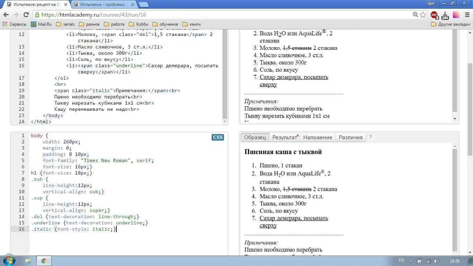
Task: Open the Сервисы apps shortcut
Action: 15,24
